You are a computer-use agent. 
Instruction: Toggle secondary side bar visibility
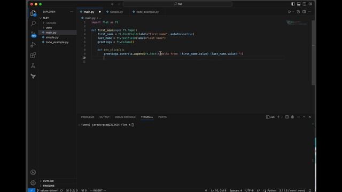click(x=305, y=4)
